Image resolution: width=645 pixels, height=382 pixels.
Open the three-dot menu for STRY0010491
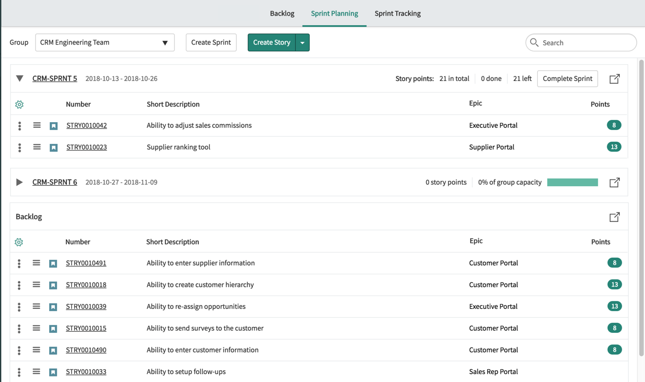[x=19, y=264]
